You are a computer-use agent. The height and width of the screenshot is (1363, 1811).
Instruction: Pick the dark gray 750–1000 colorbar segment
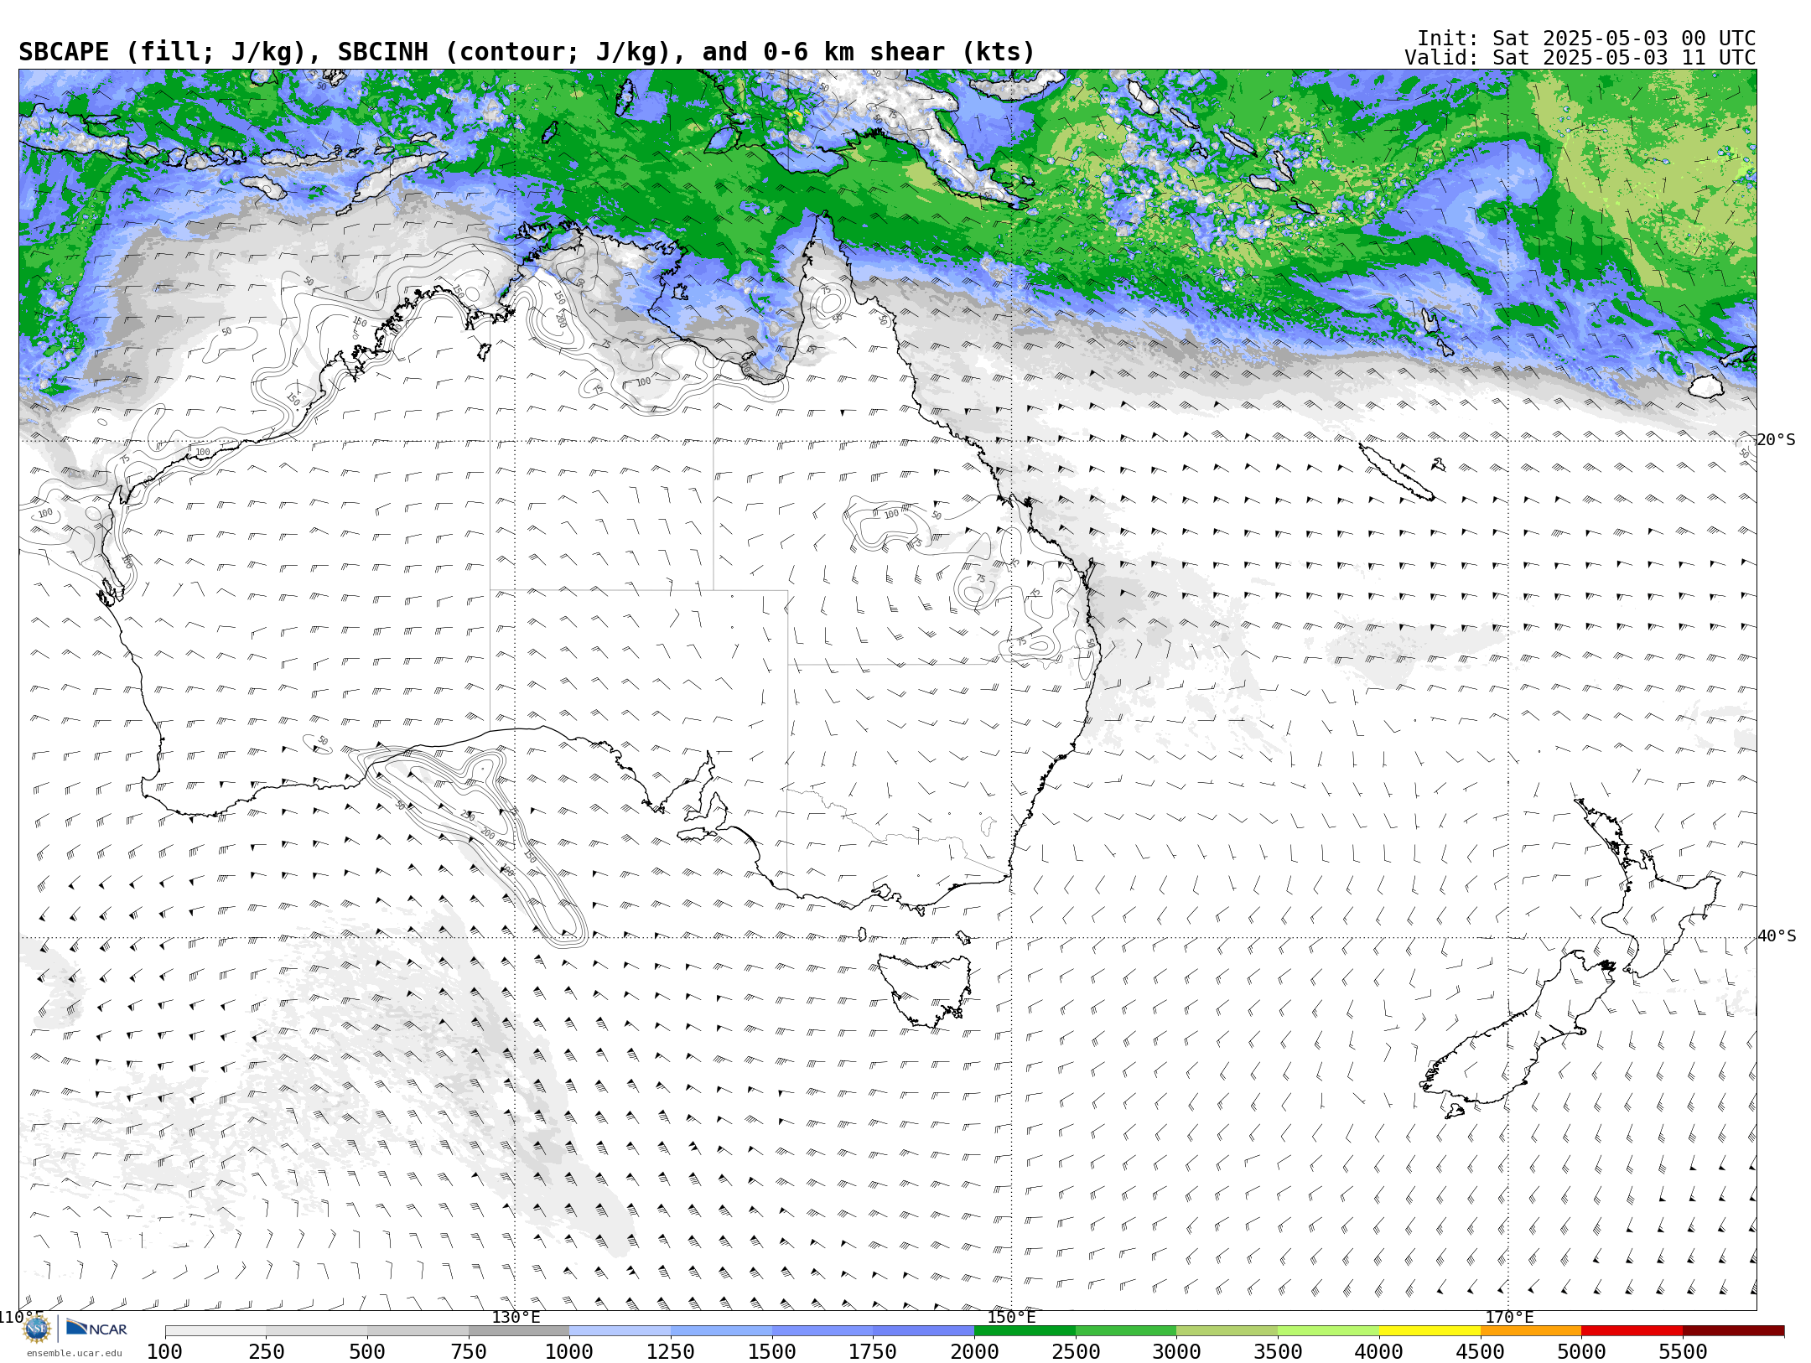(x=519, y=1330)
